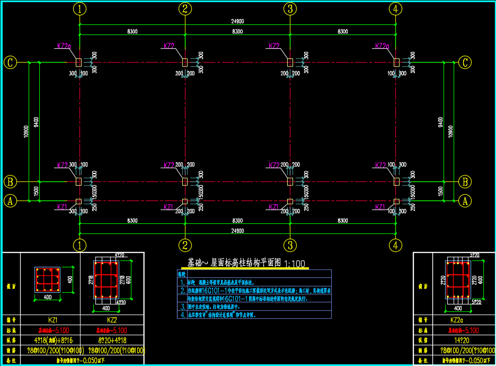Screen dimensions: 496x366
Task: Click the KZ1 column section detail drawing
Action: click(47, 280)
